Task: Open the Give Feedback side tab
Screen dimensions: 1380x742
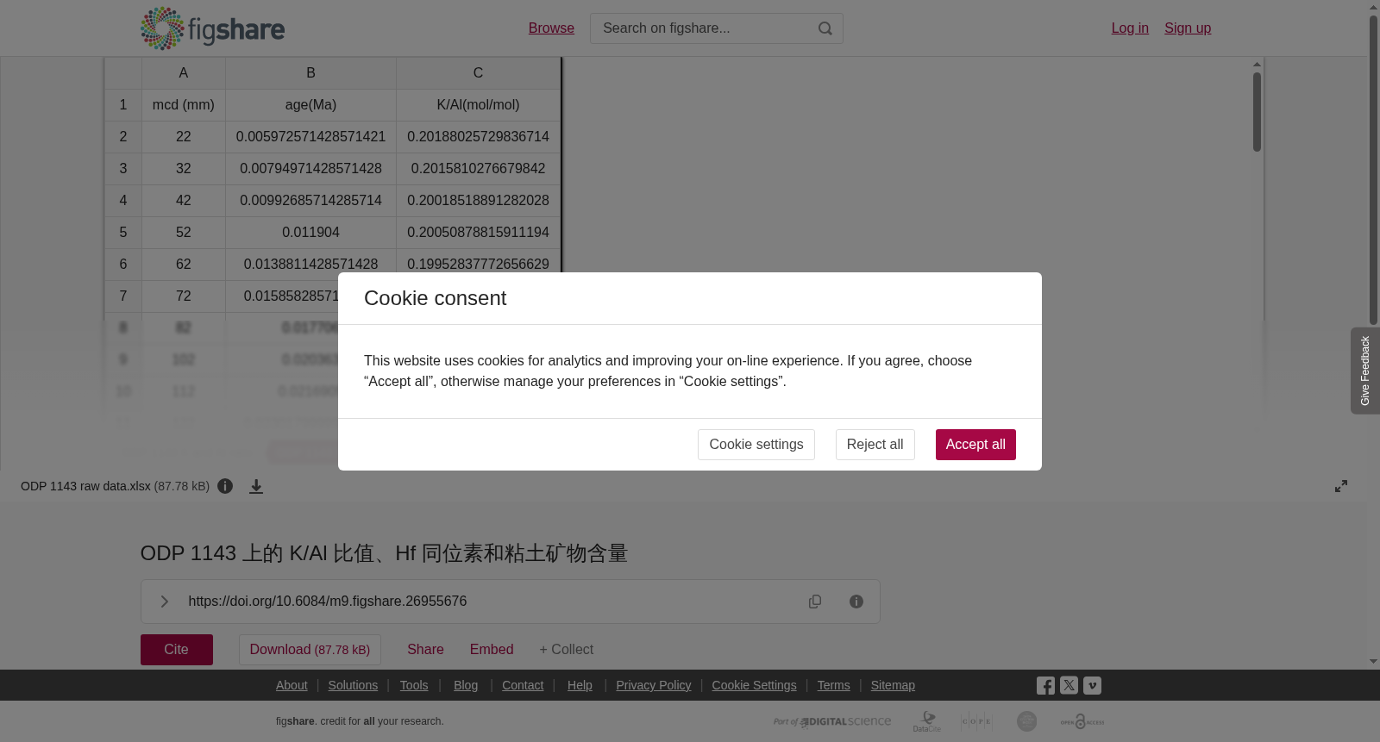Action: tap(1365, 371)
